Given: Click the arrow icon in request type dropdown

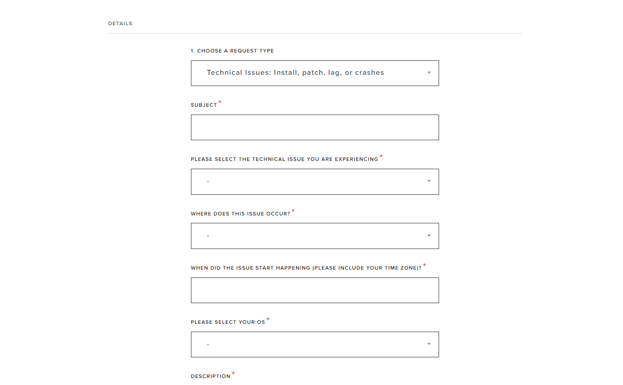Looking at the screenshot, I should tap(429, 73).
